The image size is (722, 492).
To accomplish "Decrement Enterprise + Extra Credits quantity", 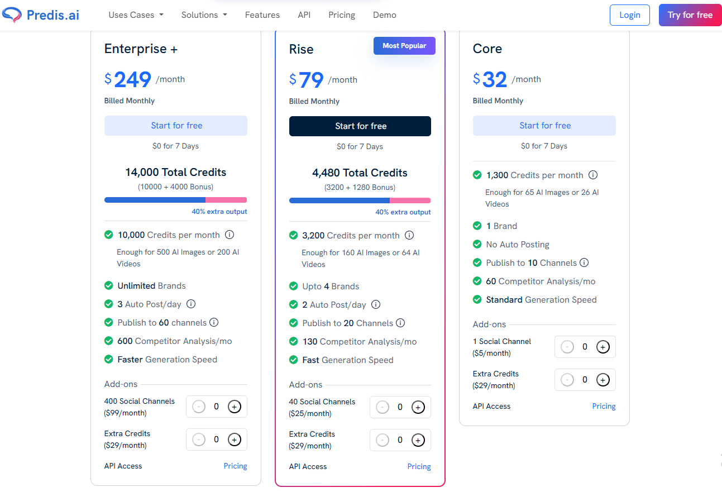I will pos(199,439).
